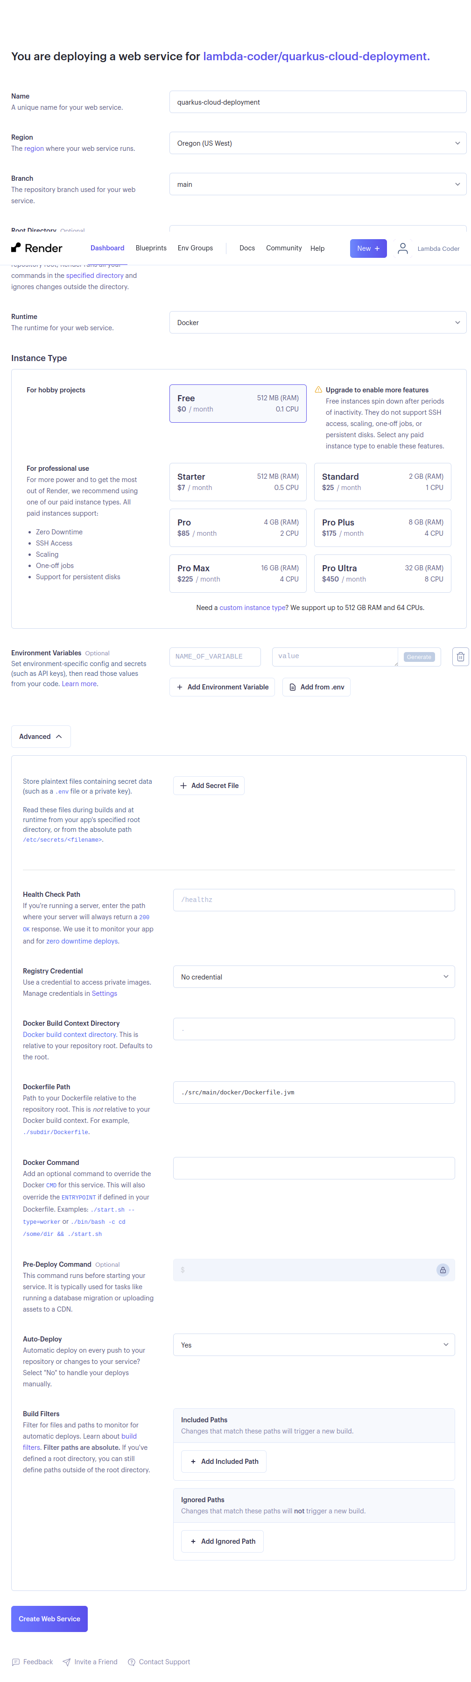This screenshot has height=1682, width=471.
Task: Open the Settings credentials link
Action: pos(105,993)
